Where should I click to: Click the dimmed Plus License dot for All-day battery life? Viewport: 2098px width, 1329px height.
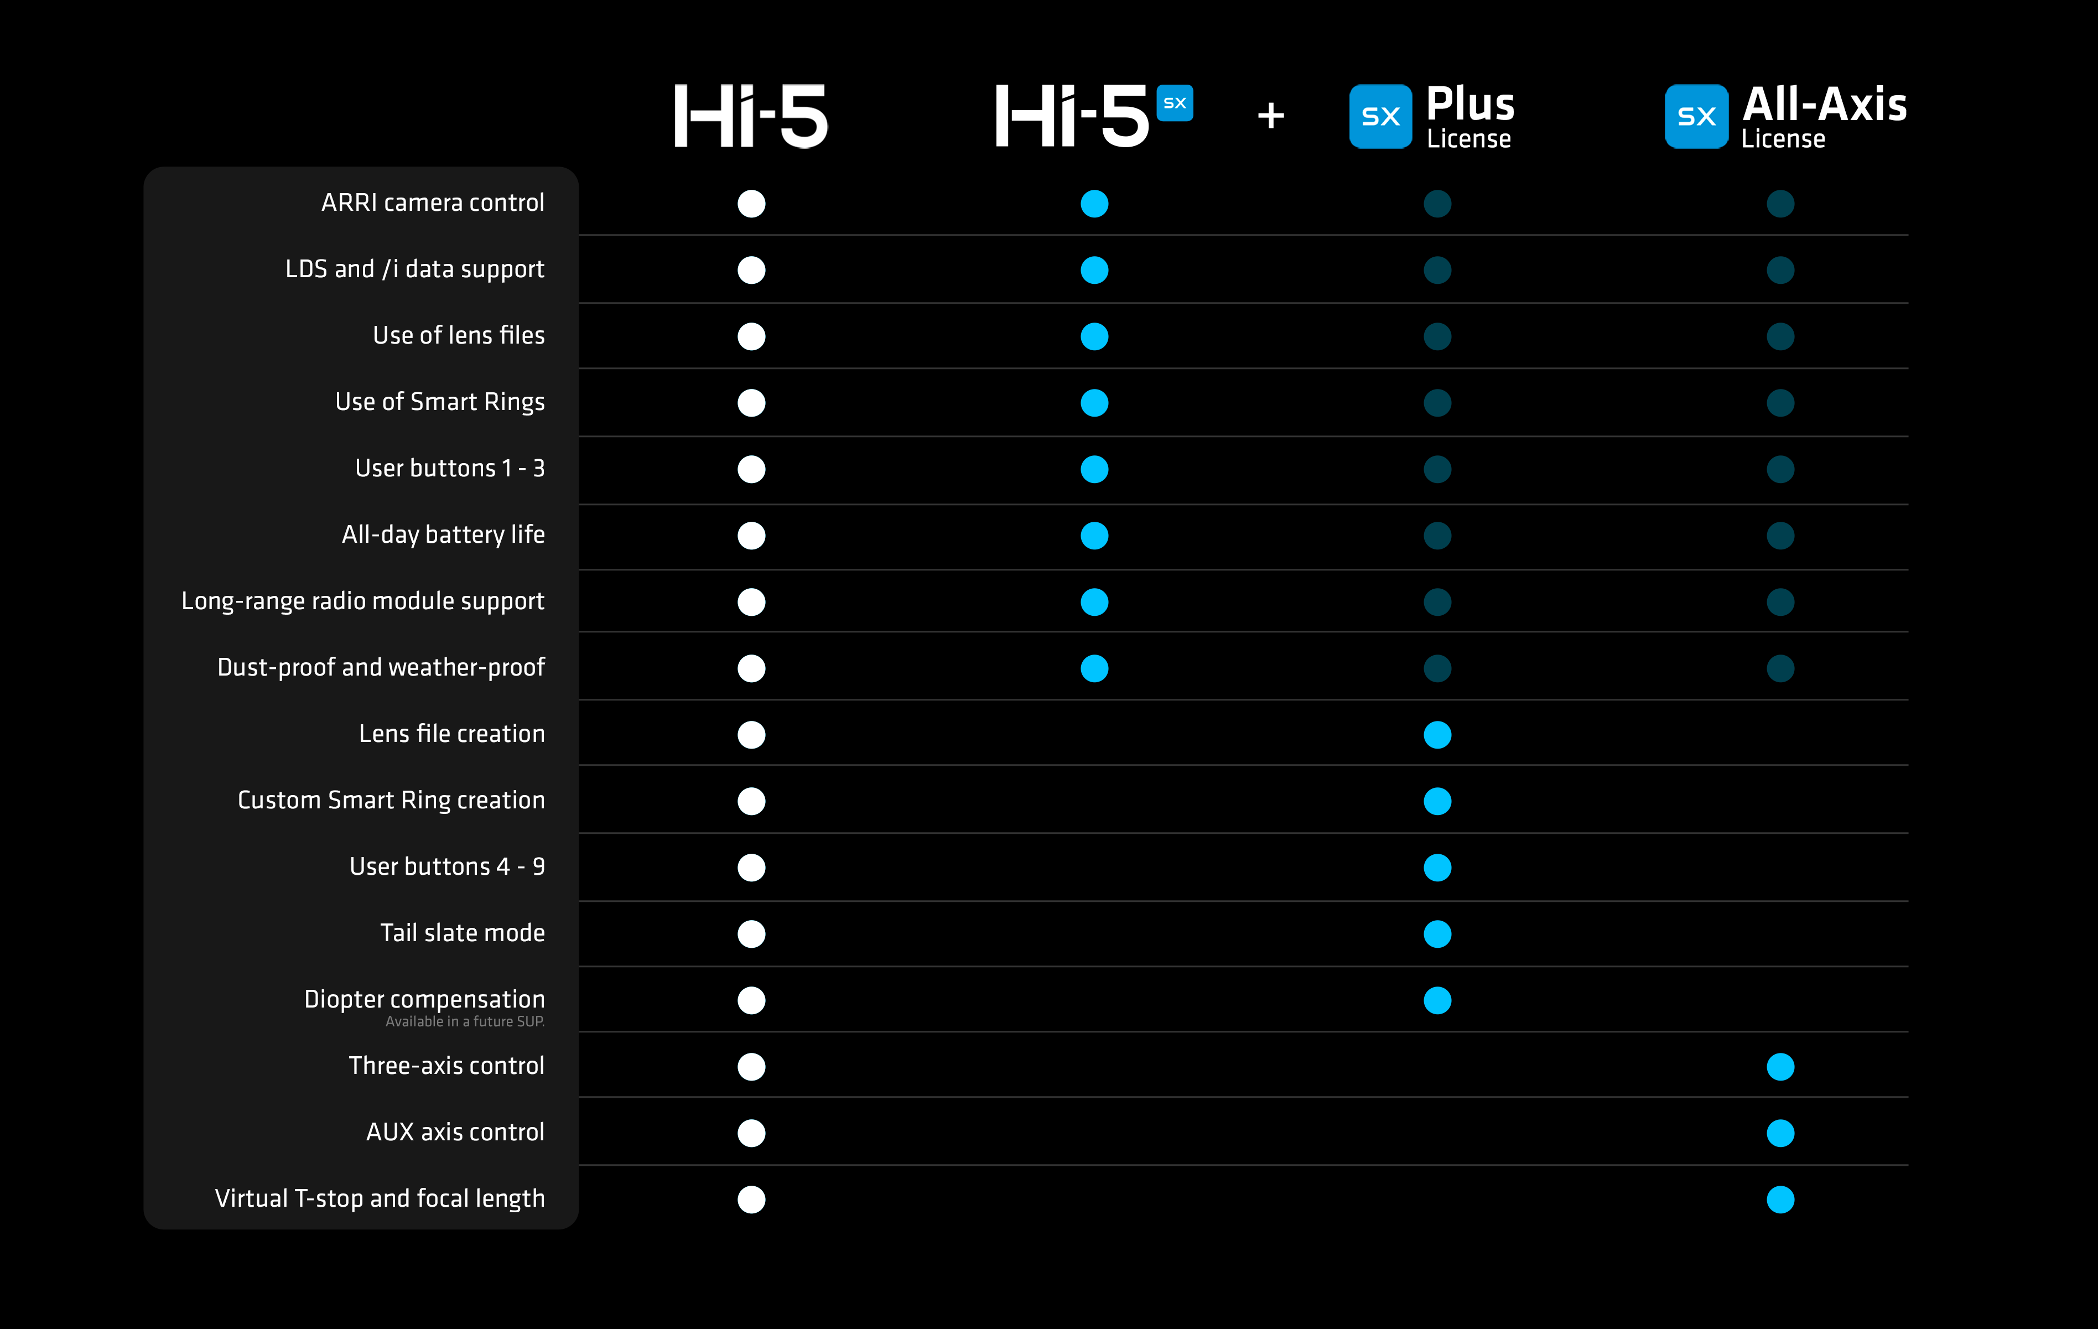(1437, 536)
